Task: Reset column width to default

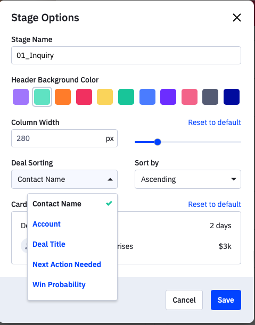Action: point(215,122)
